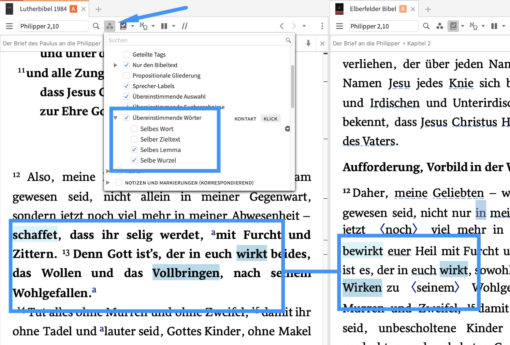The width and height of the screenshot is (510, 345).
Task: Open dropdown beside the Lutherbibel interlinear link icon
Action: (153, 26)
